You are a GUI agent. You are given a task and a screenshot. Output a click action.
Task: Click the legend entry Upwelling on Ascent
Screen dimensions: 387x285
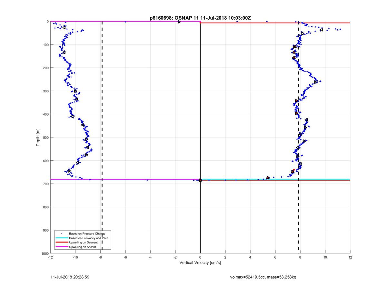pyautogui.click(x=83, y=247)
